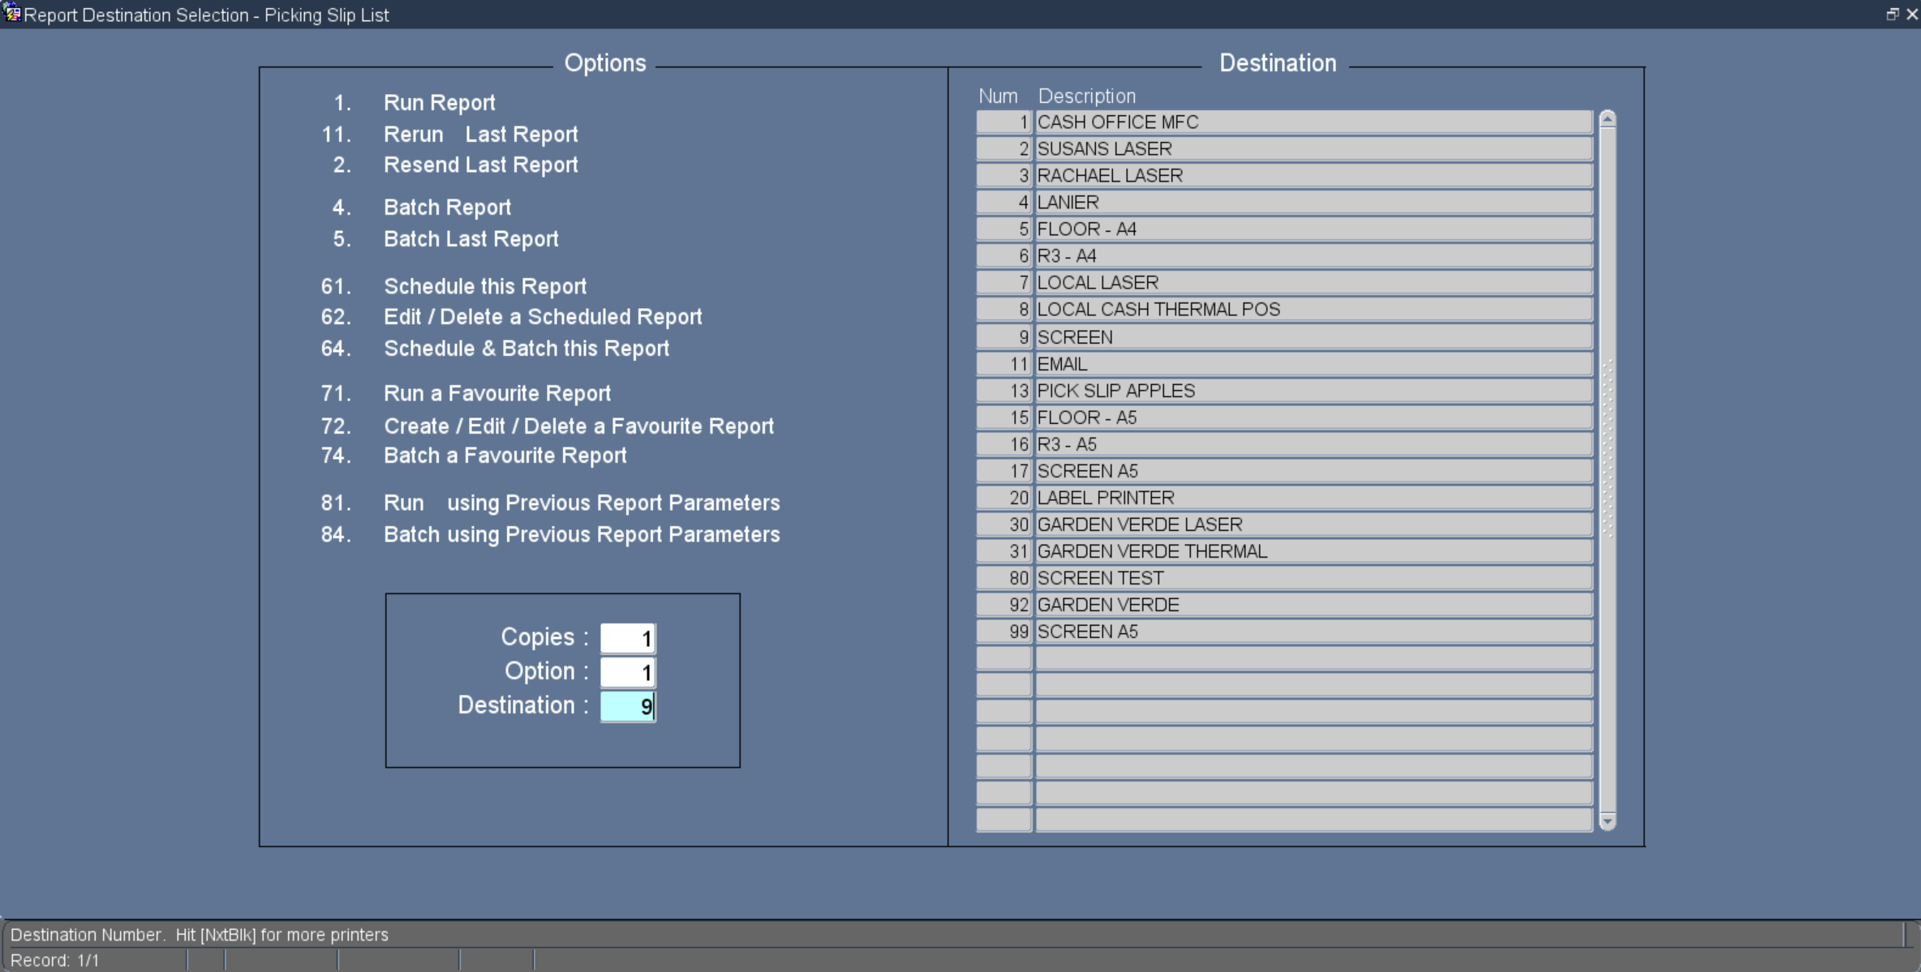Click the scroll down arrow in the Destination list
This screenshot has width=1921, height=972.
1607,821
